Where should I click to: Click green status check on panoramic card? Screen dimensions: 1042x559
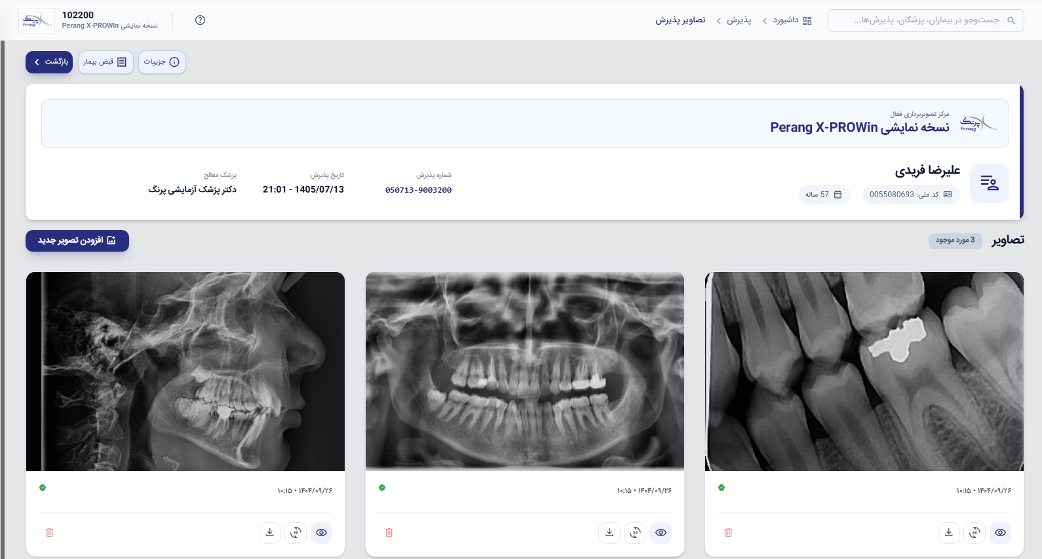(382, 488)
